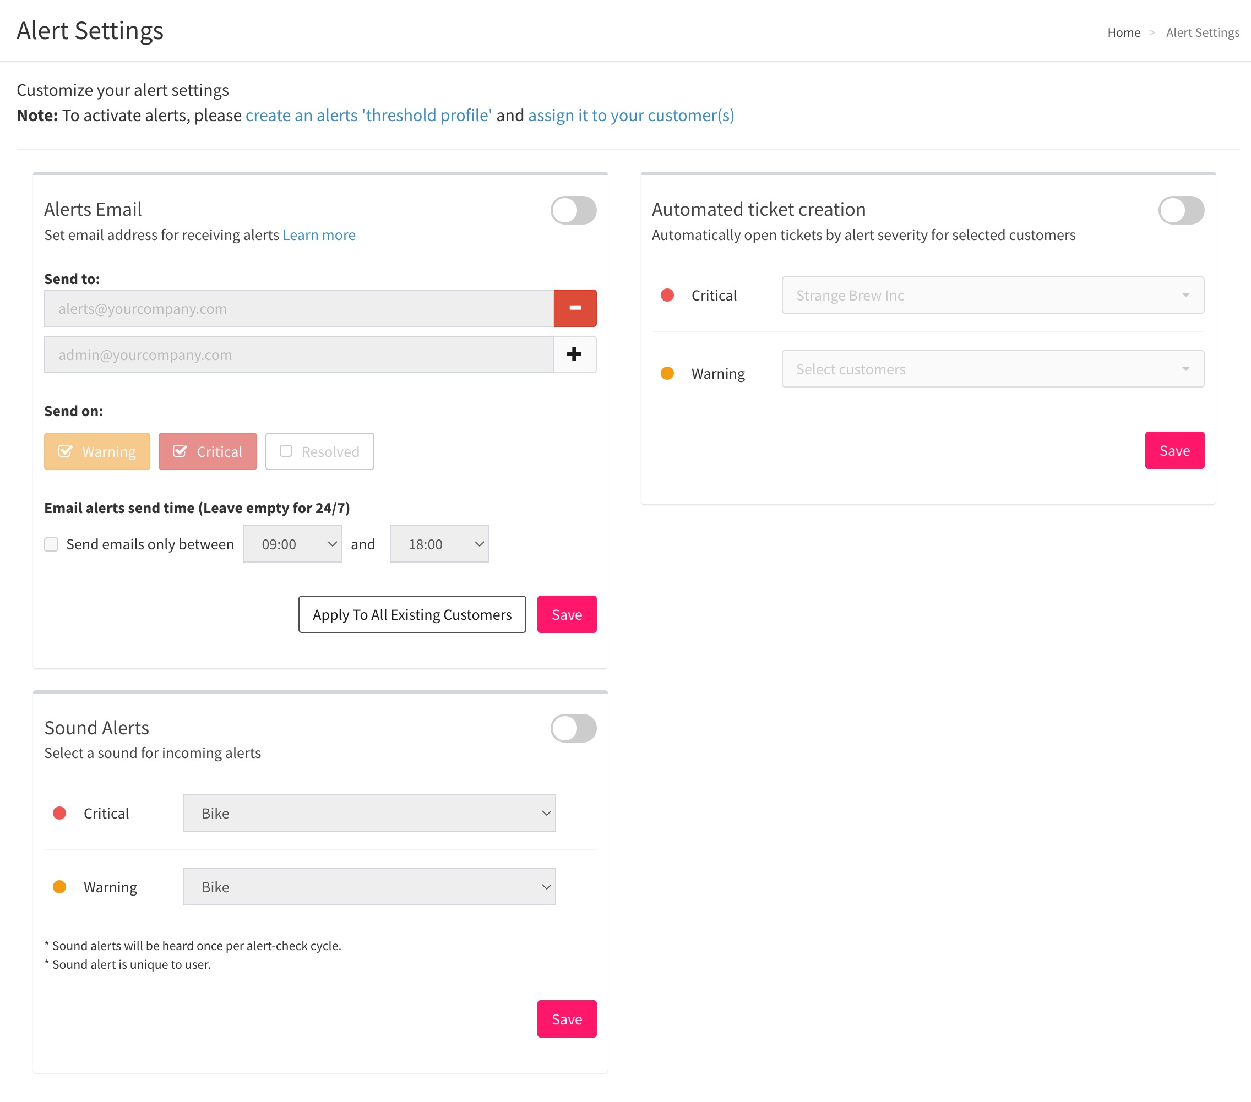Image resolution: width=1251 pixels, height=1102 pixels.
Task: Uncheck the Critical send-on option
Action: point(208,451)
